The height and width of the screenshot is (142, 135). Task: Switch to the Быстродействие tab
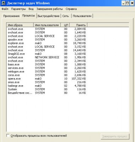click(x=49, y=16)
